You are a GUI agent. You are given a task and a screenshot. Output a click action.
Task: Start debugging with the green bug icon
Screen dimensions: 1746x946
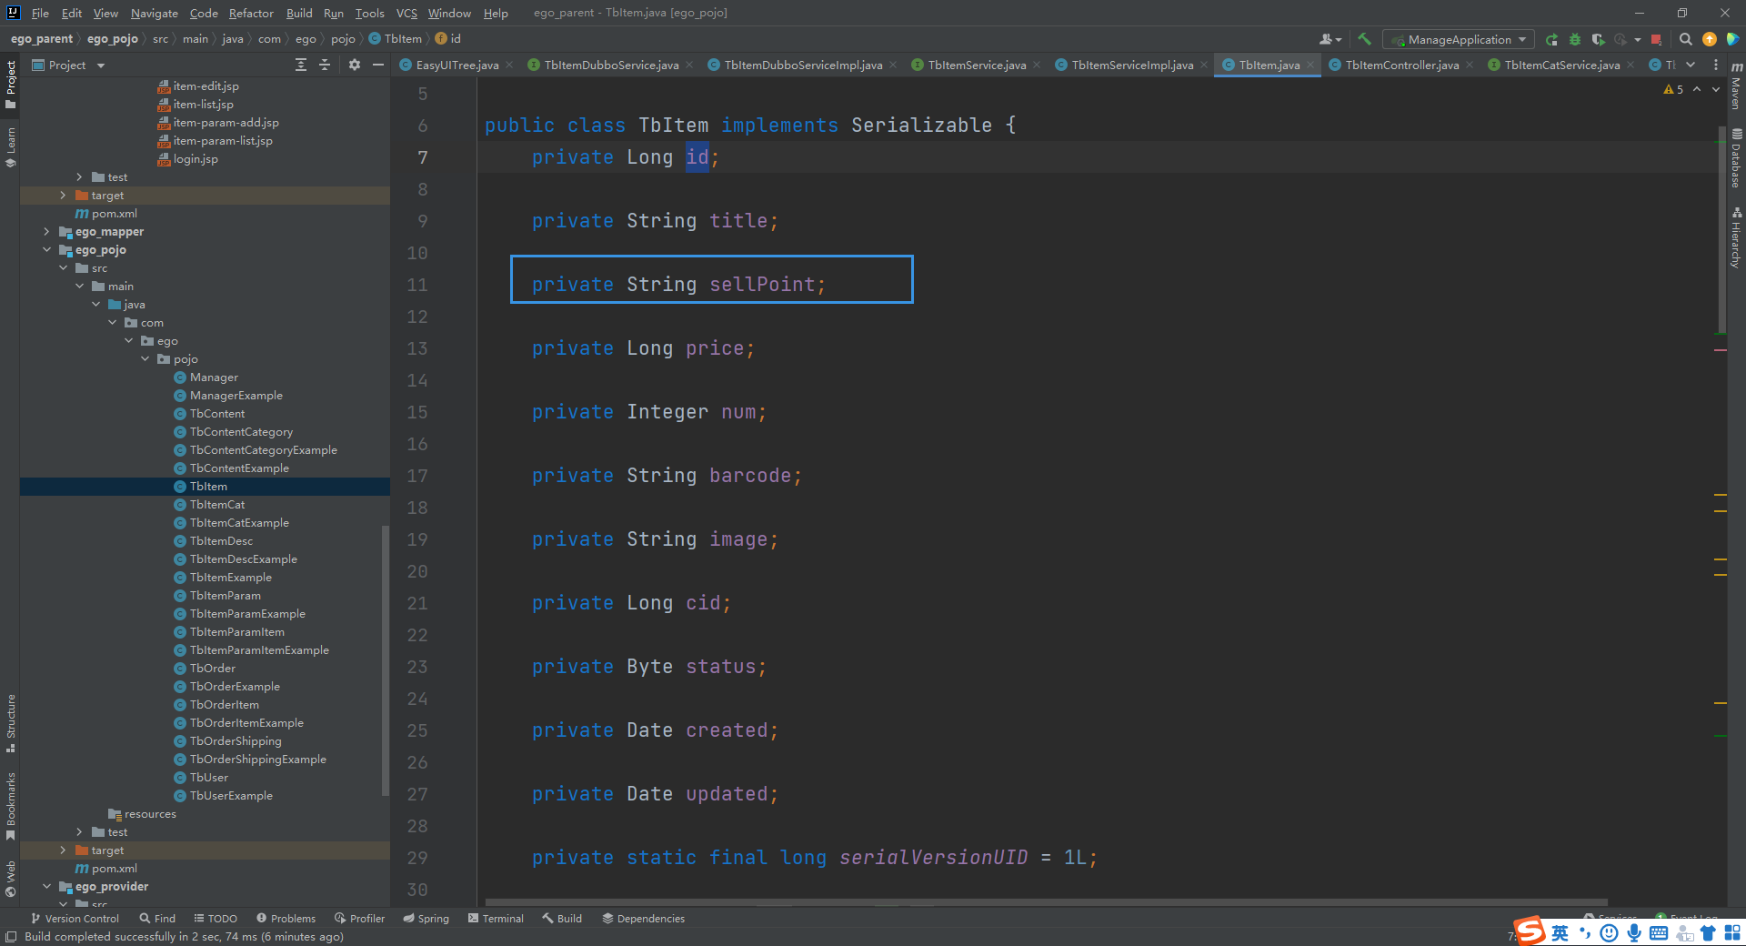1575,39
